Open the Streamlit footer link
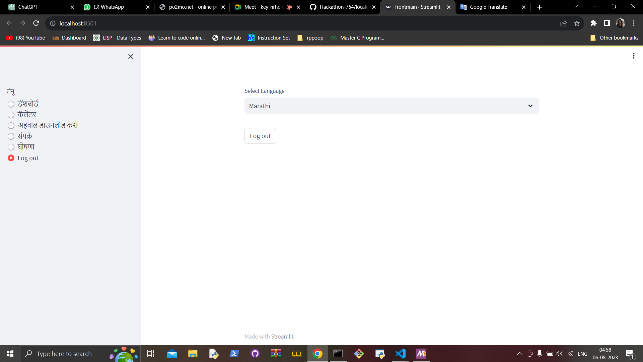Viewport: 643px width, 362px height. tap(282, 337)
